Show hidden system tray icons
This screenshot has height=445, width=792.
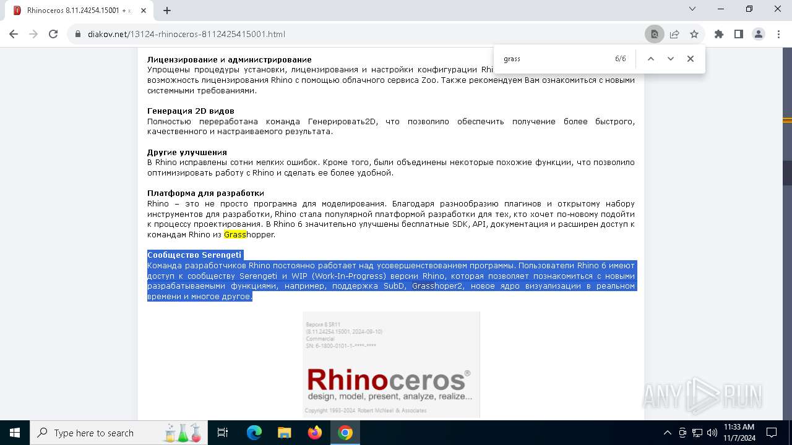pos(667,433)
